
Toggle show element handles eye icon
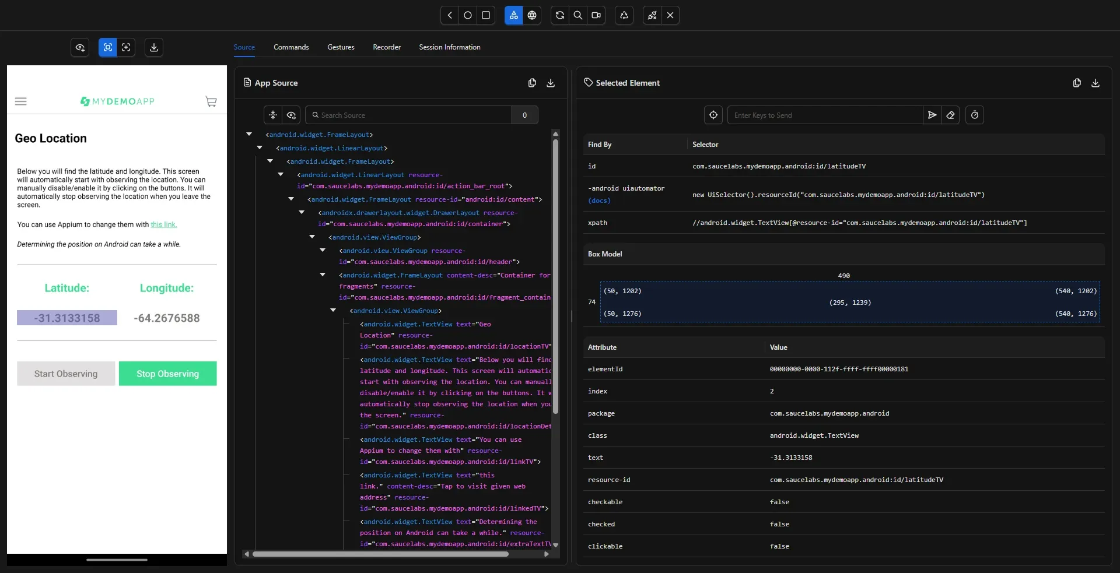(80, 47)
